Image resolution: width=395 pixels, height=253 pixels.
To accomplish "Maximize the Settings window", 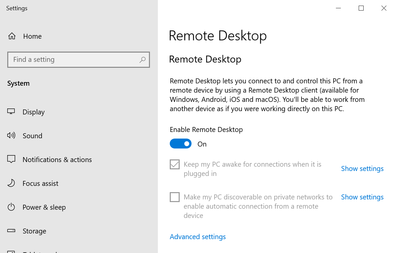I will (x=361, y=8).
